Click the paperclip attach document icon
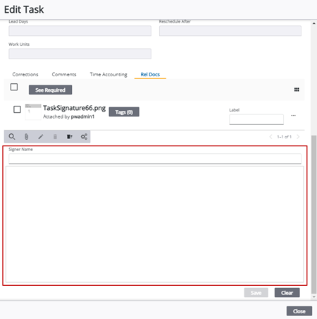317x319 pixels. (x=26, y=137)
